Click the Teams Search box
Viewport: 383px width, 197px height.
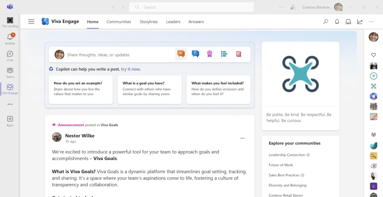click(191, 7)
